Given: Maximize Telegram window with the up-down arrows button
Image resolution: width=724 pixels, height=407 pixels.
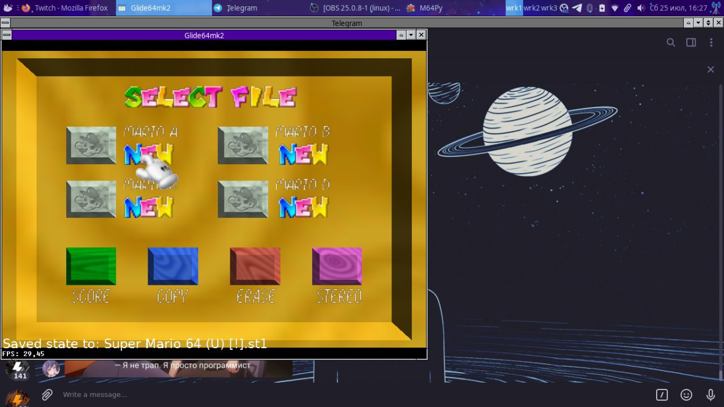Looking at the screenshot, I should click(708, 23).
